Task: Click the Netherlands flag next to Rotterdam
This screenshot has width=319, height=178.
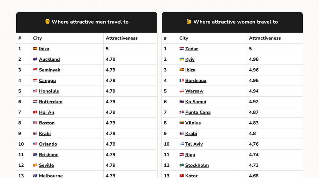Action: pos(35,102)
